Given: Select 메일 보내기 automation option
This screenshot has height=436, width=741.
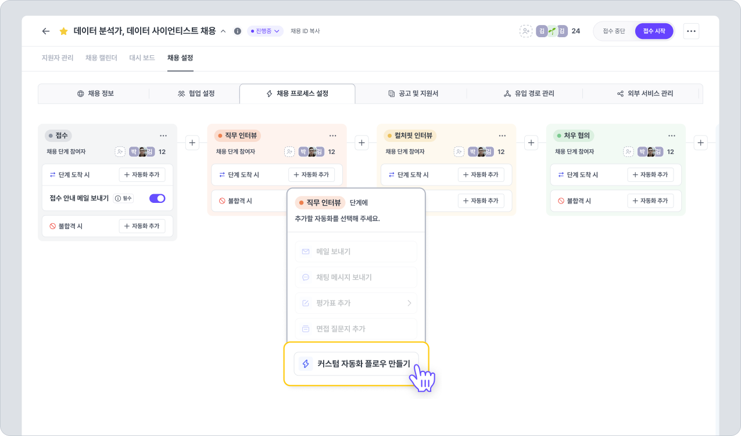Looking at the screenshot, I should click(356, 252).
